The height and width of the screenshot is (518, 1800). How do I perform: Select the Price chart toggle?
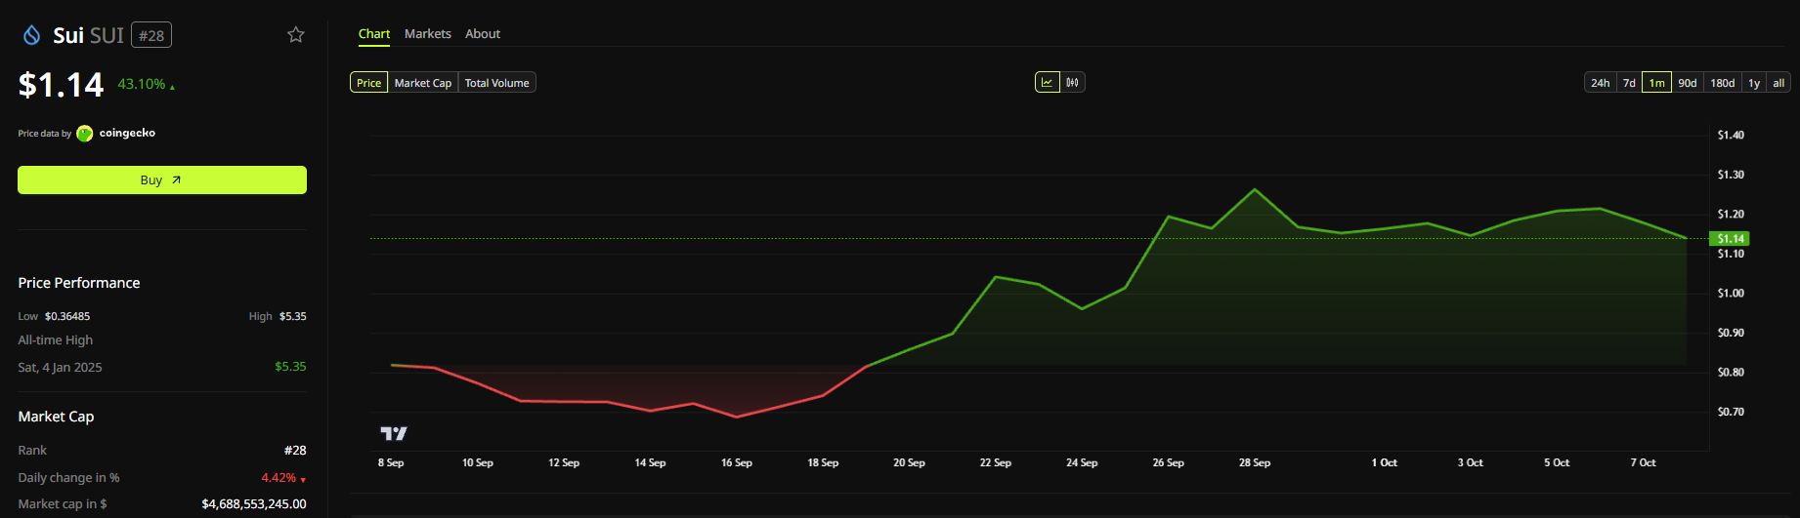point(369,83)
